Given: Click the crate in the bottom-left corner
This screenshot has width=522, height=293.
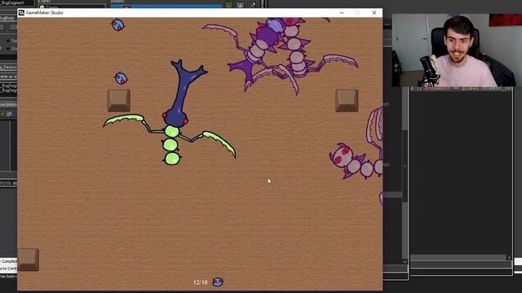Looking at the screenshot, I should point(29,260).
